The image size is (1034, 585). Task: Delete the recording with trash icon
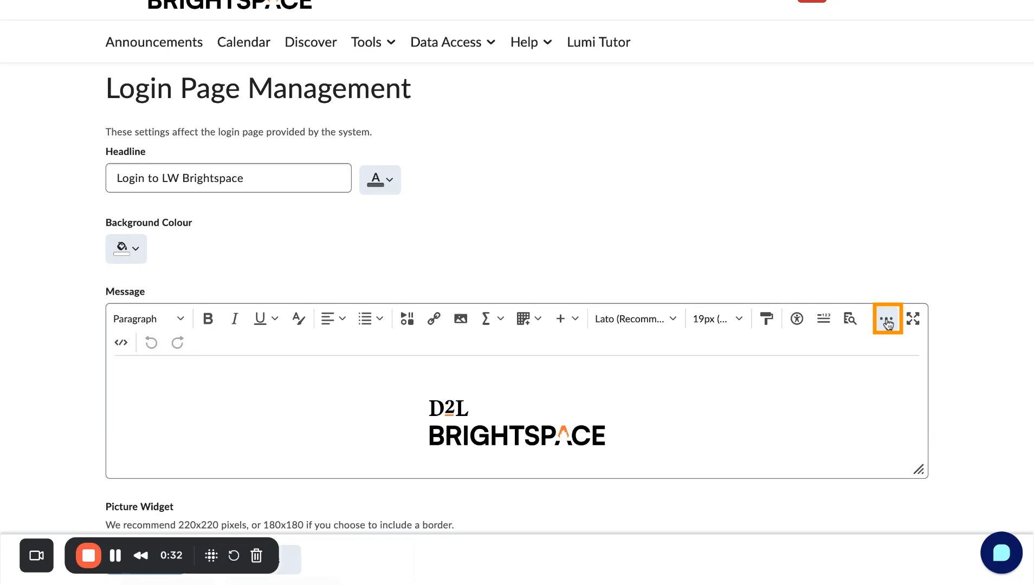pos(256,555)
